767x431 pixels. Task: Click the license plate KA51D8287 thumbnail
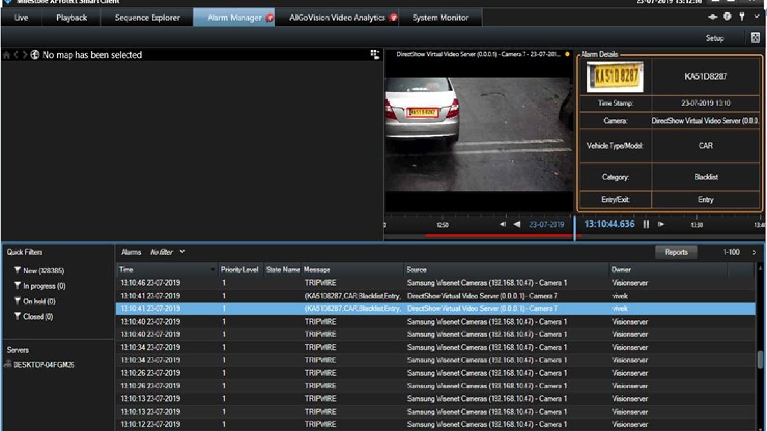[615, 77]
